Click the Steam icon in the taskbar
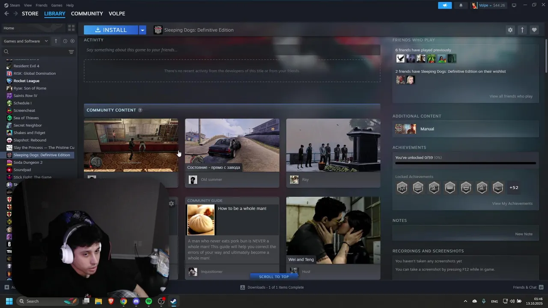548x308 pixels. point(173,301)
